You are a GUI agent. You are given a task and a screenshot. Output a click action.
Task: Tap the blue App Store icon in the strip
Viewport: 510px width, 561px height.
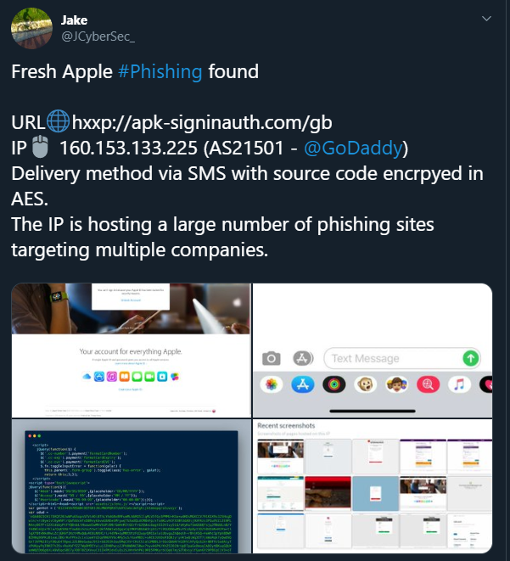[x=303, y=384]
